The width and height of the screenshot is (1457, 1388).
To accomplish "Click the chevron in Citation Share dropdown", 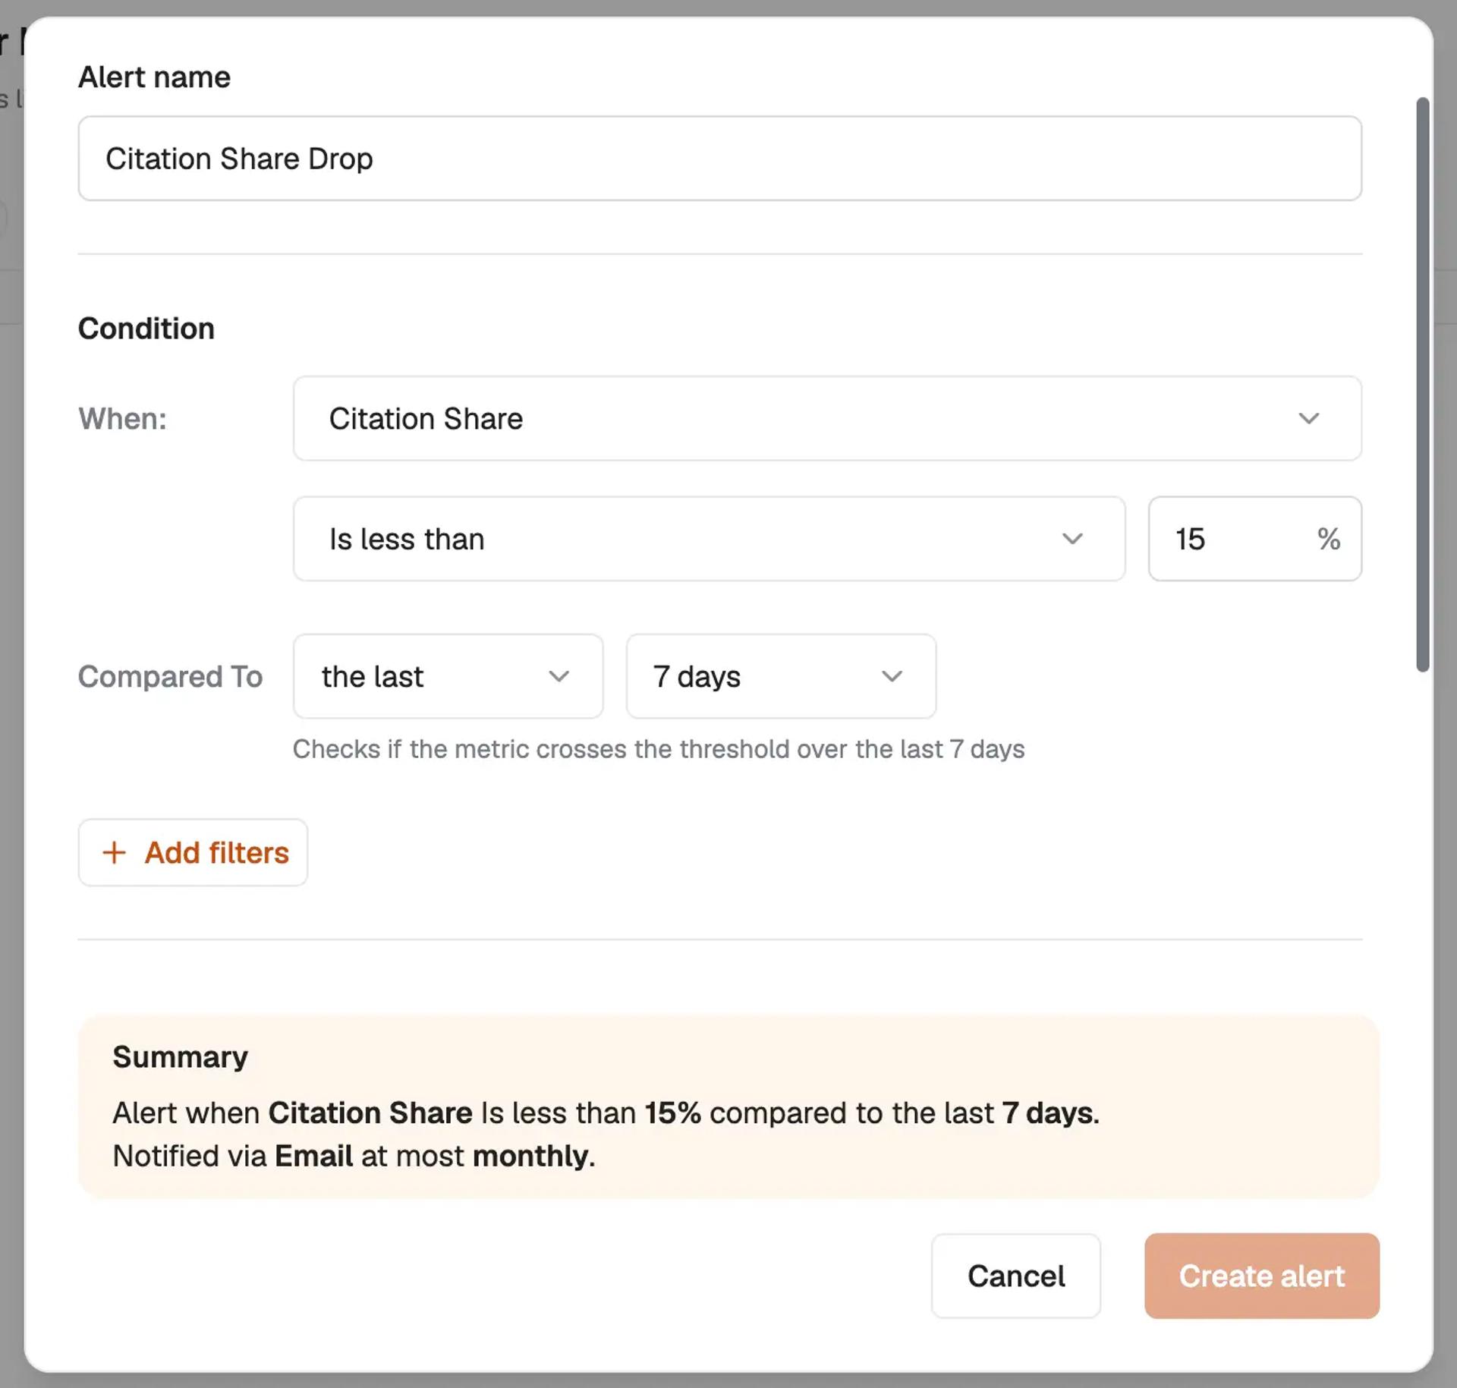I will [1308, 418].
